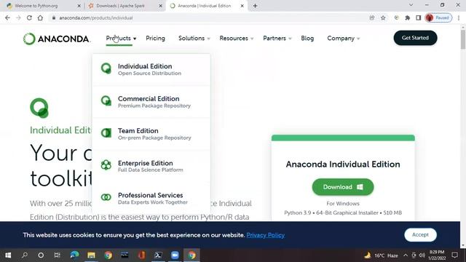Open Chrome's three-dot menu
The height and width of the screenshot is (262, 466).
pos(459,17)
